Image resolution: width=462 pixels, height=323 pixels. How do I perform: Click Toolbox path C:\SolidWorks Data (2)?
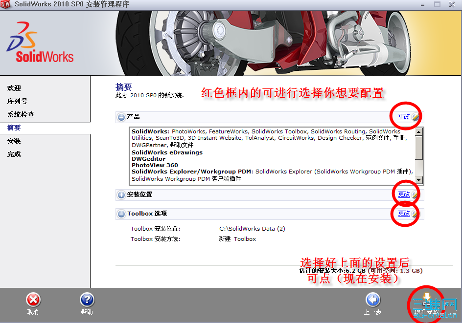(252, 229)
